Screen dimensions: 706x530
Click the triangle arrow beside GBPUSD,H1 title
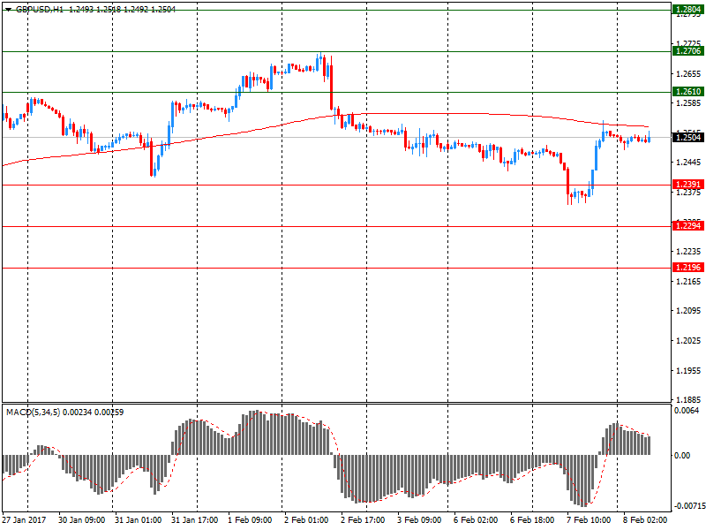(x=8, y=10)
